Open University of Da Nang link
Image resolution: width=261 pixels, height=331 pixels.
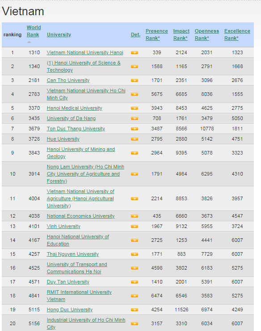pos(71,118)
